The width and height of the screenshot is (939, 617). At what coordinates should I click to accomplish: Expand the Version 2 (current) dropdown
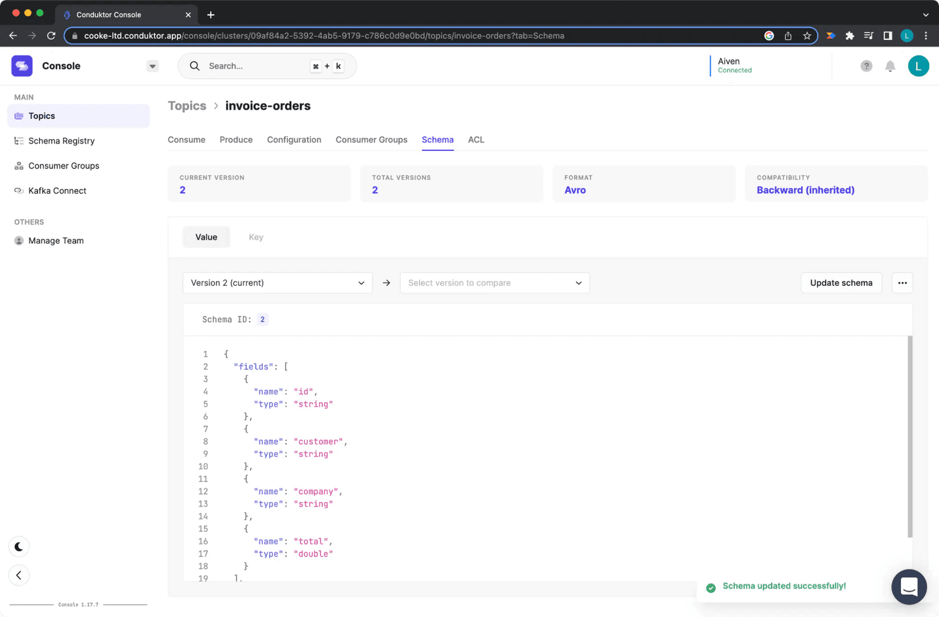click(277, 283)
